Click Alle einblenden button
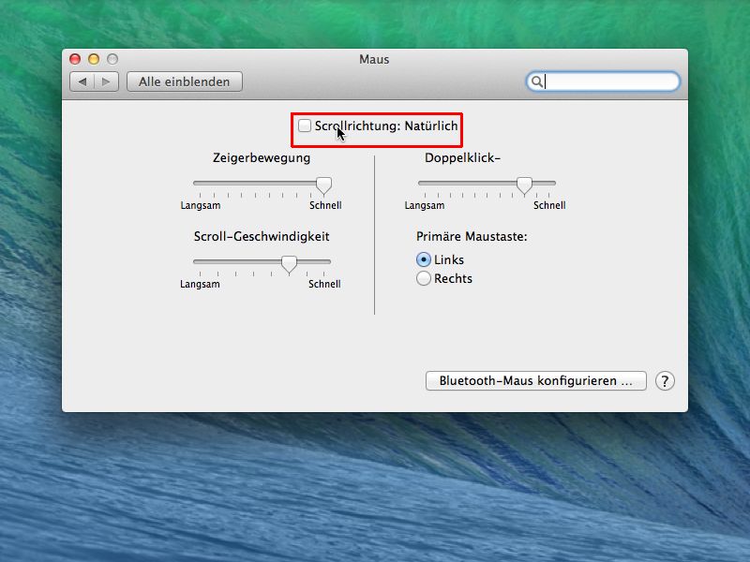This screenshot has width=750, height=562. pyautogui.click(x=184, y=81)
